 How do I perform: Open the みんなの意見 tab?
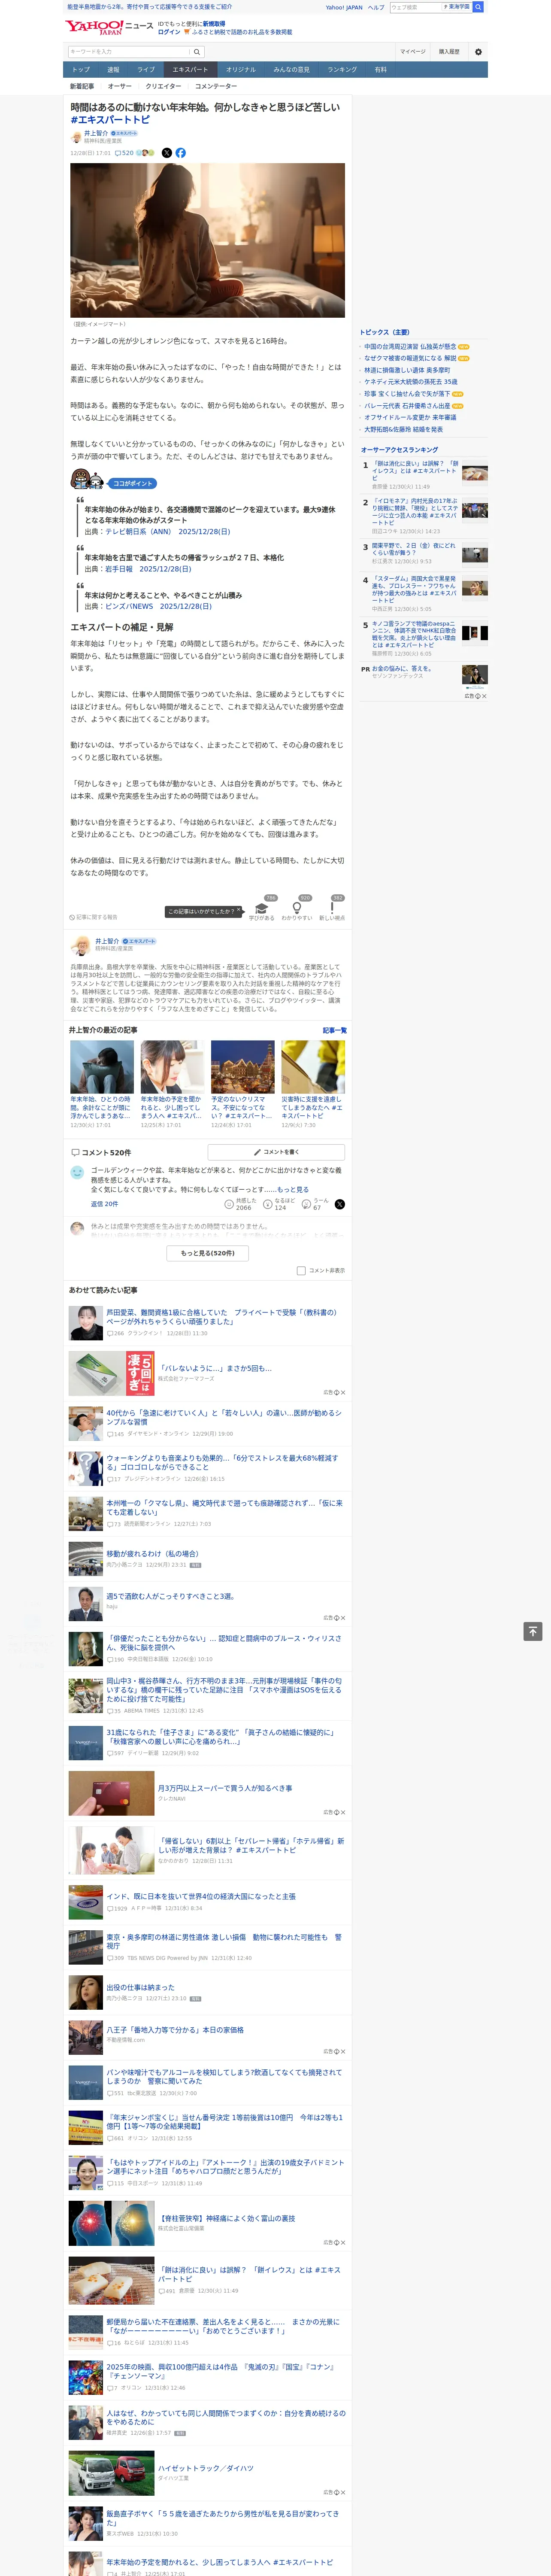point(292,70)
